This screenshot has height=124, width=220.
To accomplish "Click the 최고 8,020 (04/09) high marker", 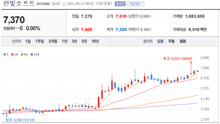I will 178,59.
